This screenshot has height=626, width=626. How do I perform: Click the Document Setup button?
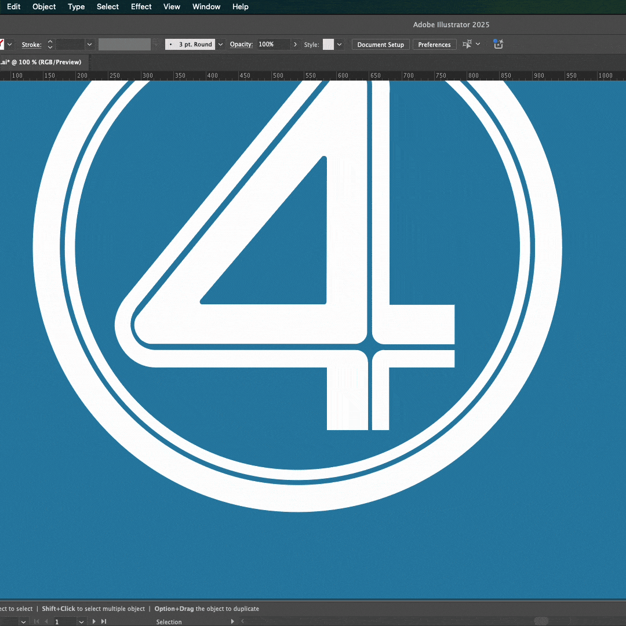(380, 44)
